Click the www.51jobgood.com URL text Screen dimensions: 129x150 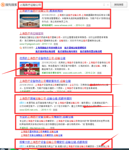click(x=30, y=44)
